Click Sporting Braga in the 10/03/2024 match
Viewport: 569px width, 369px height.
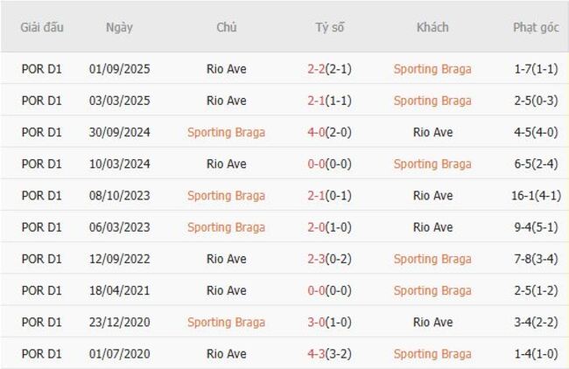click(432, 164)
